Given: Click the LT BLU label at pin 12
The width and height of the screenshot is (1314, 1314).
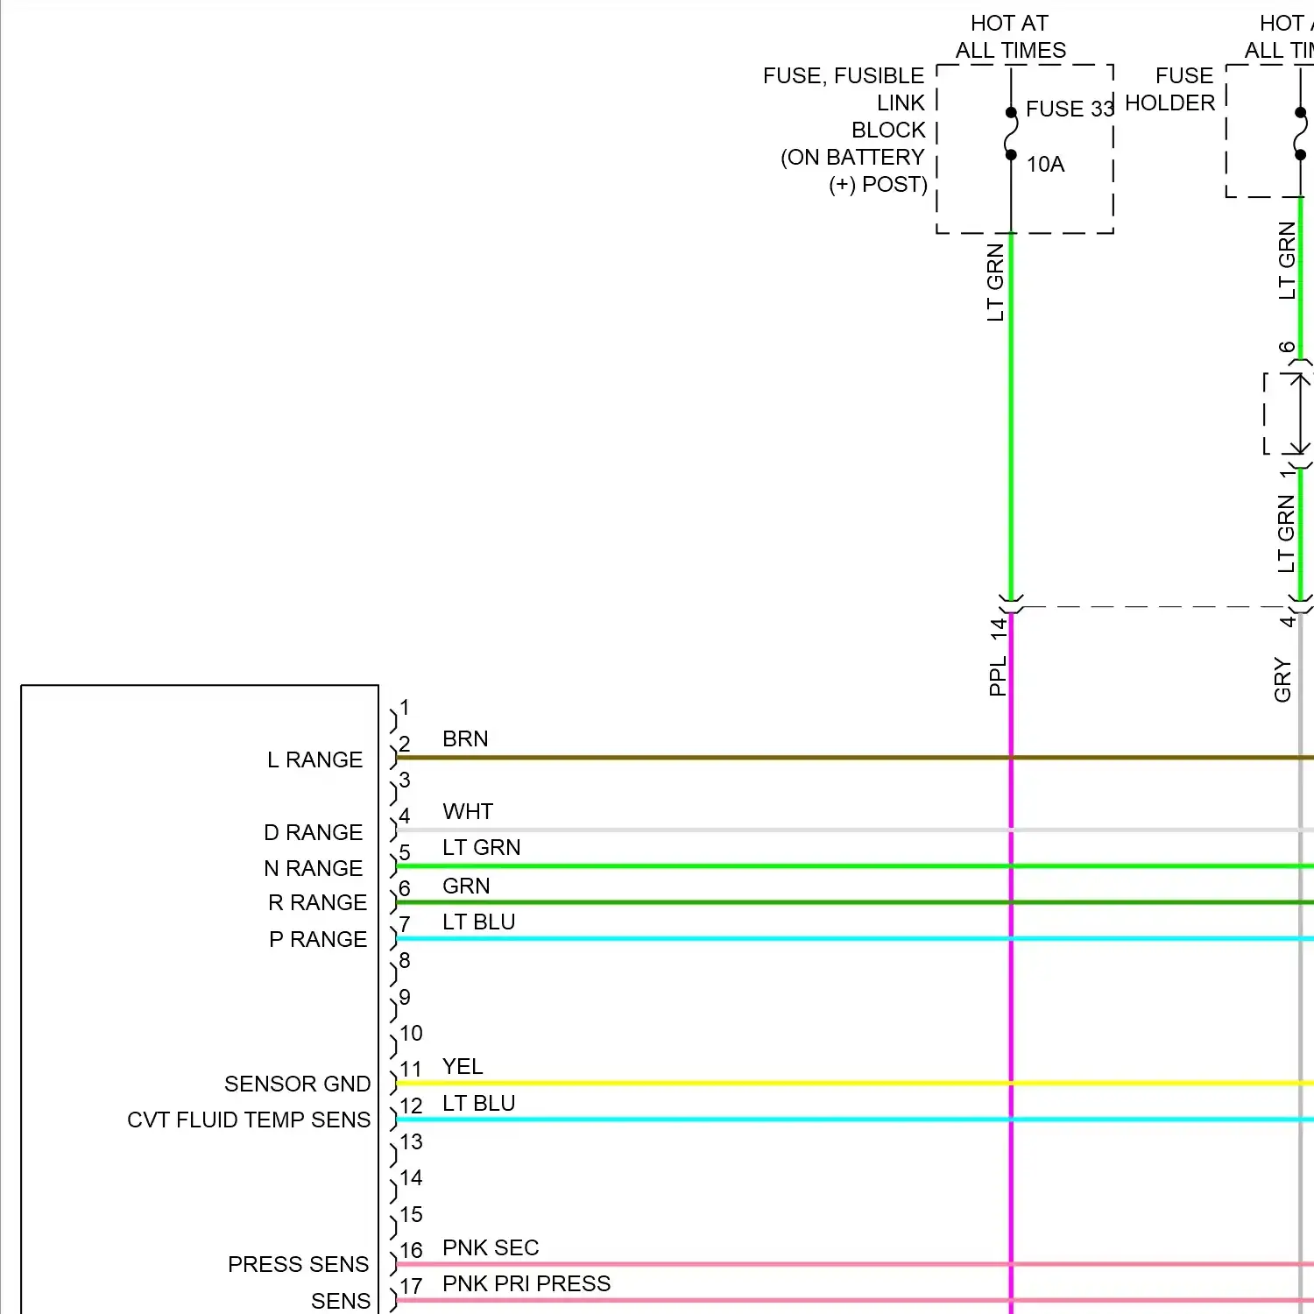Looking at the screenshot, I should coord(478,1103).
